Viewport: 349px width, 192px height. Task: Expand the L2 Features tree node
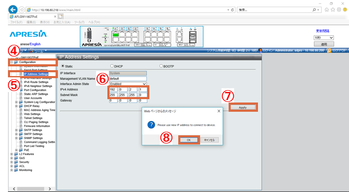pyautogui.click(x=11, y=154)
